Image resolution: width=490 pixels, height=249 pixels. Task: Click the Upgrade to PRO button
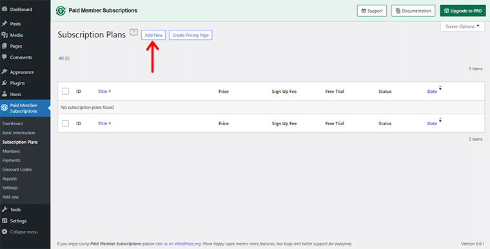click(463, 10)
